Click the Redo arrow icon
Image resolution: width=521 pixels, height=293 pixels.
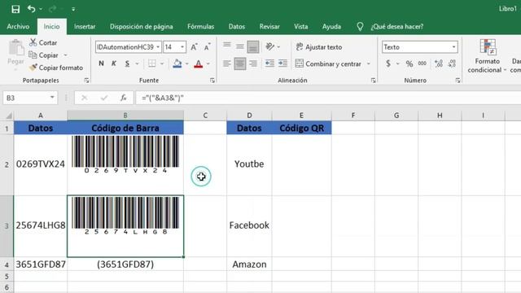tap(52, 9)
